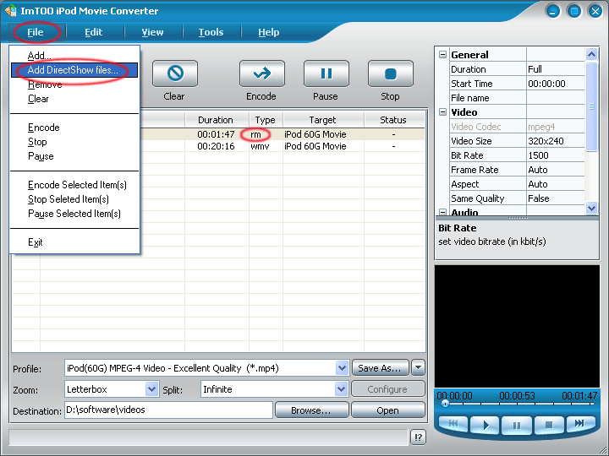609x456 pixels.
Task: Open the Edit menu
Action: coord(94,32)
